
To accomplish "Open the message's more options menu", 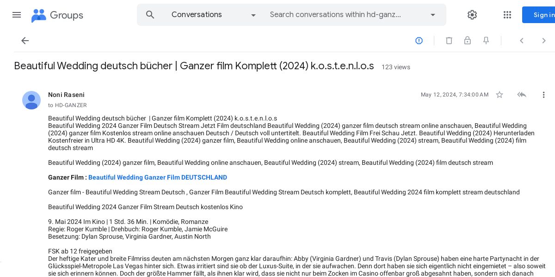I will point(544,95).
